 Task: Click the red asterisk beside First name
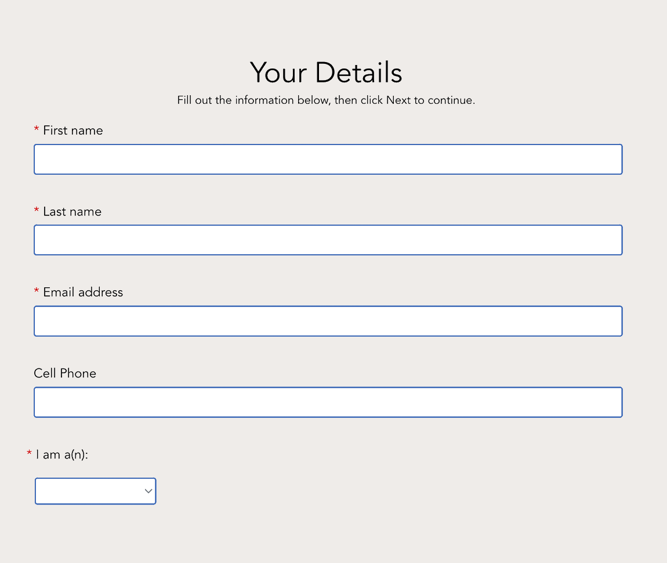coord(36,130)
